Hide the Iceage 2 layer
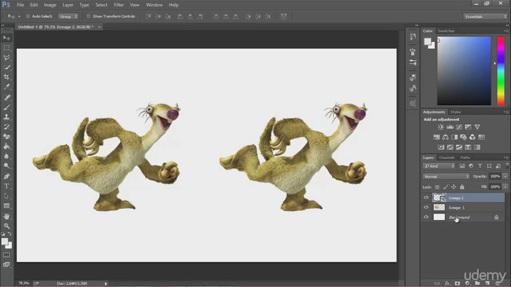The height and width of the screenshot is (287, 511). [x=426, y=198]
